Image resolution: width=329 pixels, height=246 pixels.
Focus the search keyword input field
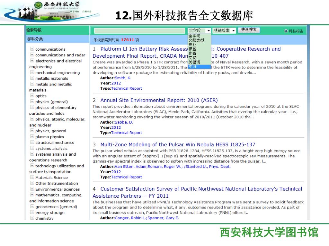coord(139,31)
